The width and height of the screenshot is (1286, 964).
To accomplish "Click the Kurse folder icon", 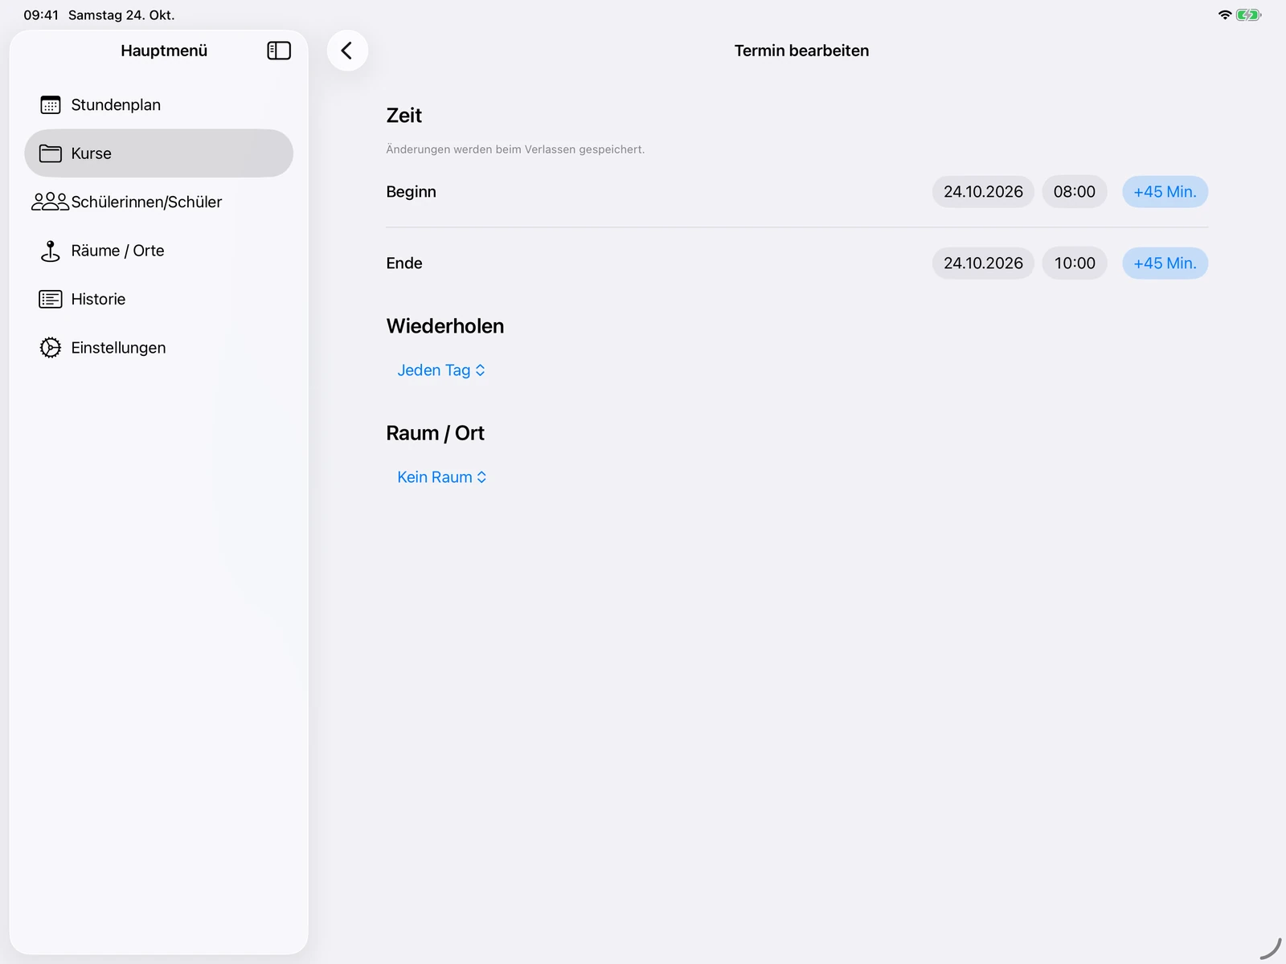I will tap(51, 153).
